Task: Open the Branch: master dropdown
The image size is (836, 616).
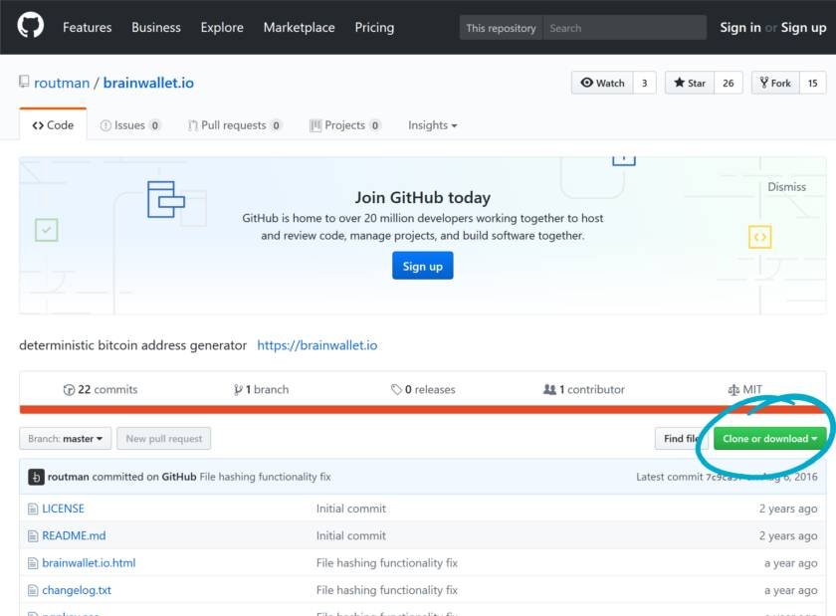Action: click(x=65, y=439)
